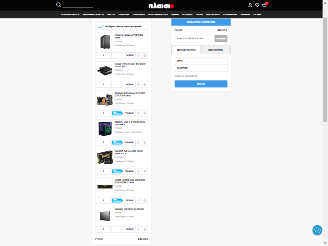Increase quantity of Corsair PSU CX
This screenshot has height=246, width=328.
click(x=109, y=84)
